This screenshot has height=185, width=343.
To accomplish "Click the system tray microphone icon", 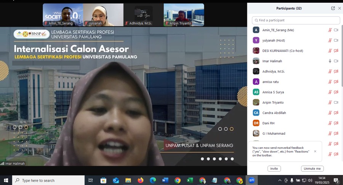I will [292, 180].
